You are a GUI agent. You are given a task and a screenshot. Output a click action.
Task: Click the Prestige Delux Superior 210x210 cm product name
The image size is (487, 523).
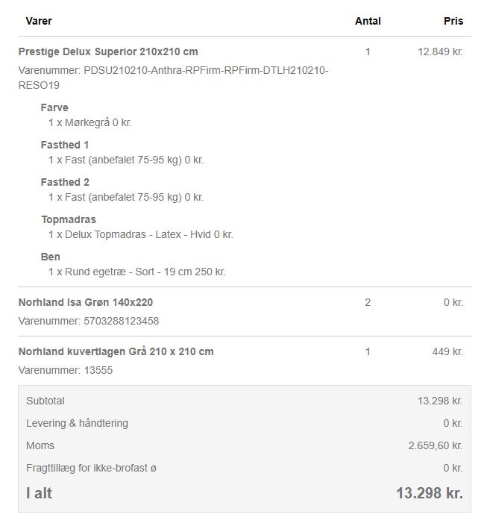coord(108,51)
